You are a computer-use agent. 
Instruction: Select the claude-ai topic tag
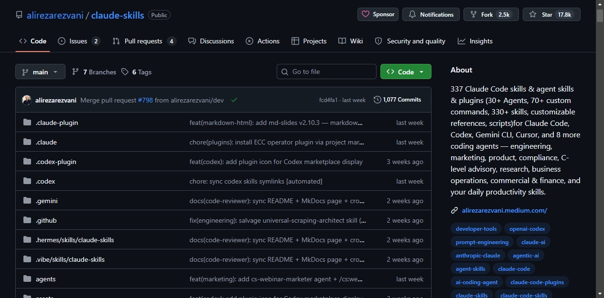click(533, 242)
